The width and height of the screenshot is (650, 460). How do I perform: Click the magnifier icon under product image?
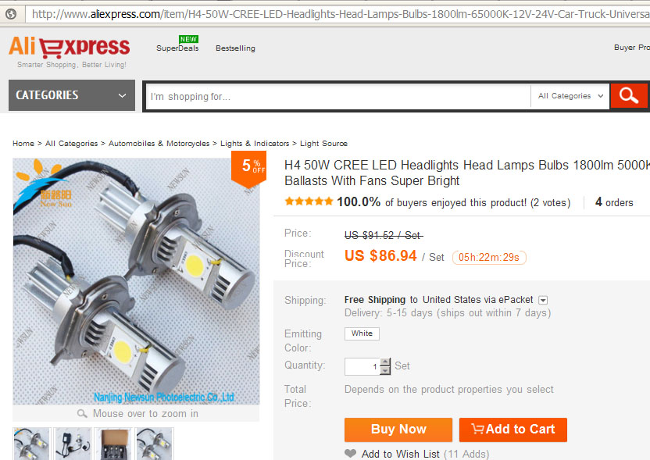tap(82, 414)
